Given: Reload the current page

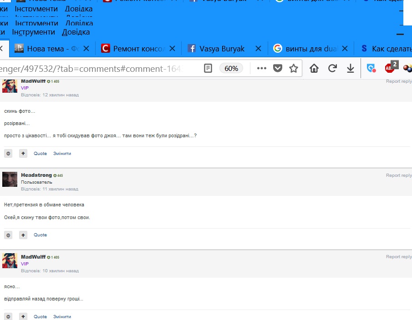Looking at the screenshot, I should pyautogui.click(x=332, y=69).
